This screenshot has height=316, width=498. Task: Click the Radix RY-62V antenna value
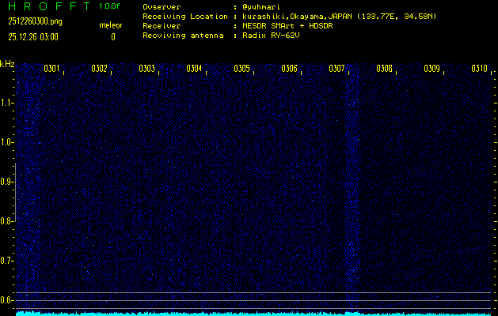271,36
